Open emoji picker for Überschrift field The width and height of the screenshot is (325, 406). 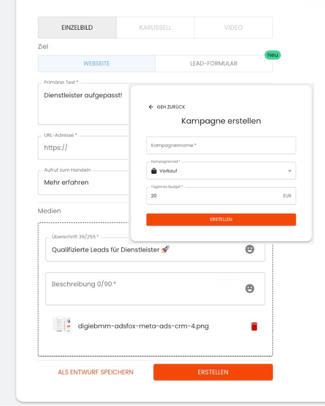point(250,249)
